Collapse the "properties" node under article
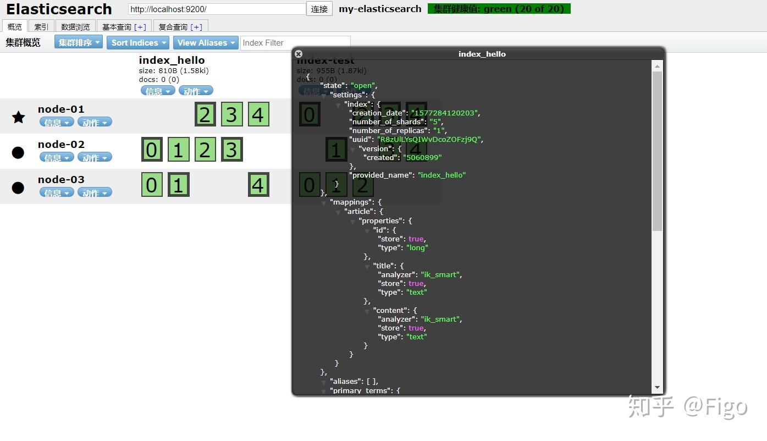This screenshot has width=767, height=441. pos(352,221)
